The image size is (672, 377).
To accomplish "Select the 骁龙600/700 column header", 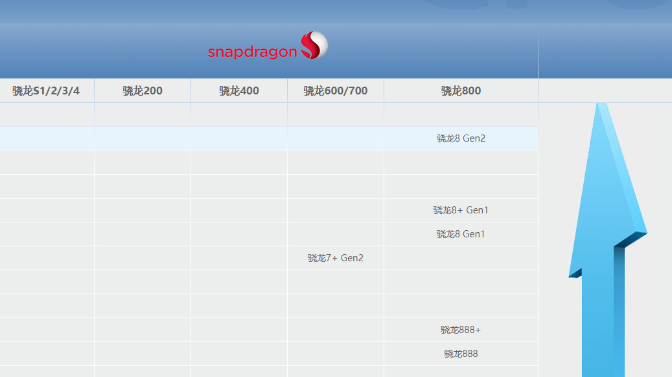I will (336, 91).
